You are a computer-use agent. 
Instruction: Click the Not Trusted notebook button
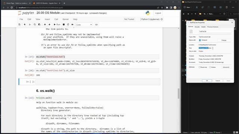click(x=129, y=19)
